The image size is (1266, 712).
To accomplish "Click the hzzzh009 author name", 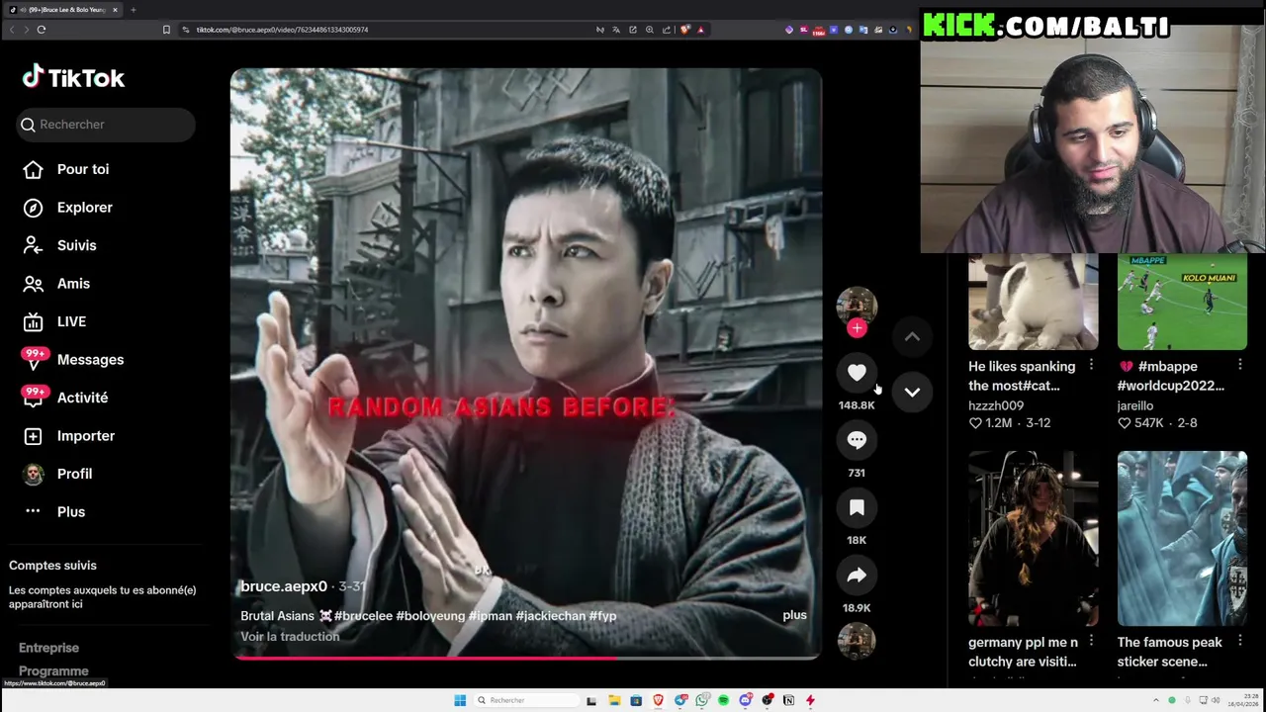I will 996,405.
